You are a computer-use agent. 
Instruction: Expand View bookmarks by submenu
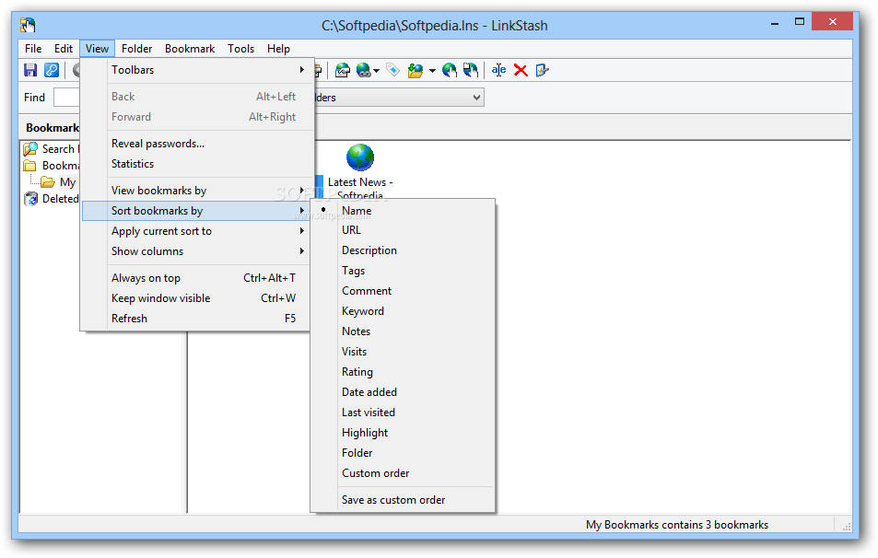(197, 191)
